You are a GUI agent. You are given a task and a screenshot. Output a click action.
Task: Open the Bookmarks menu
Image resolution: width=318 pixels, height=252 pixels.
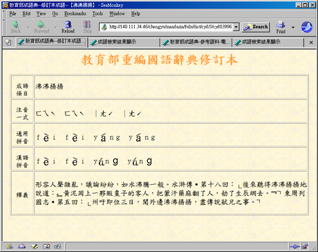[75, 14]
